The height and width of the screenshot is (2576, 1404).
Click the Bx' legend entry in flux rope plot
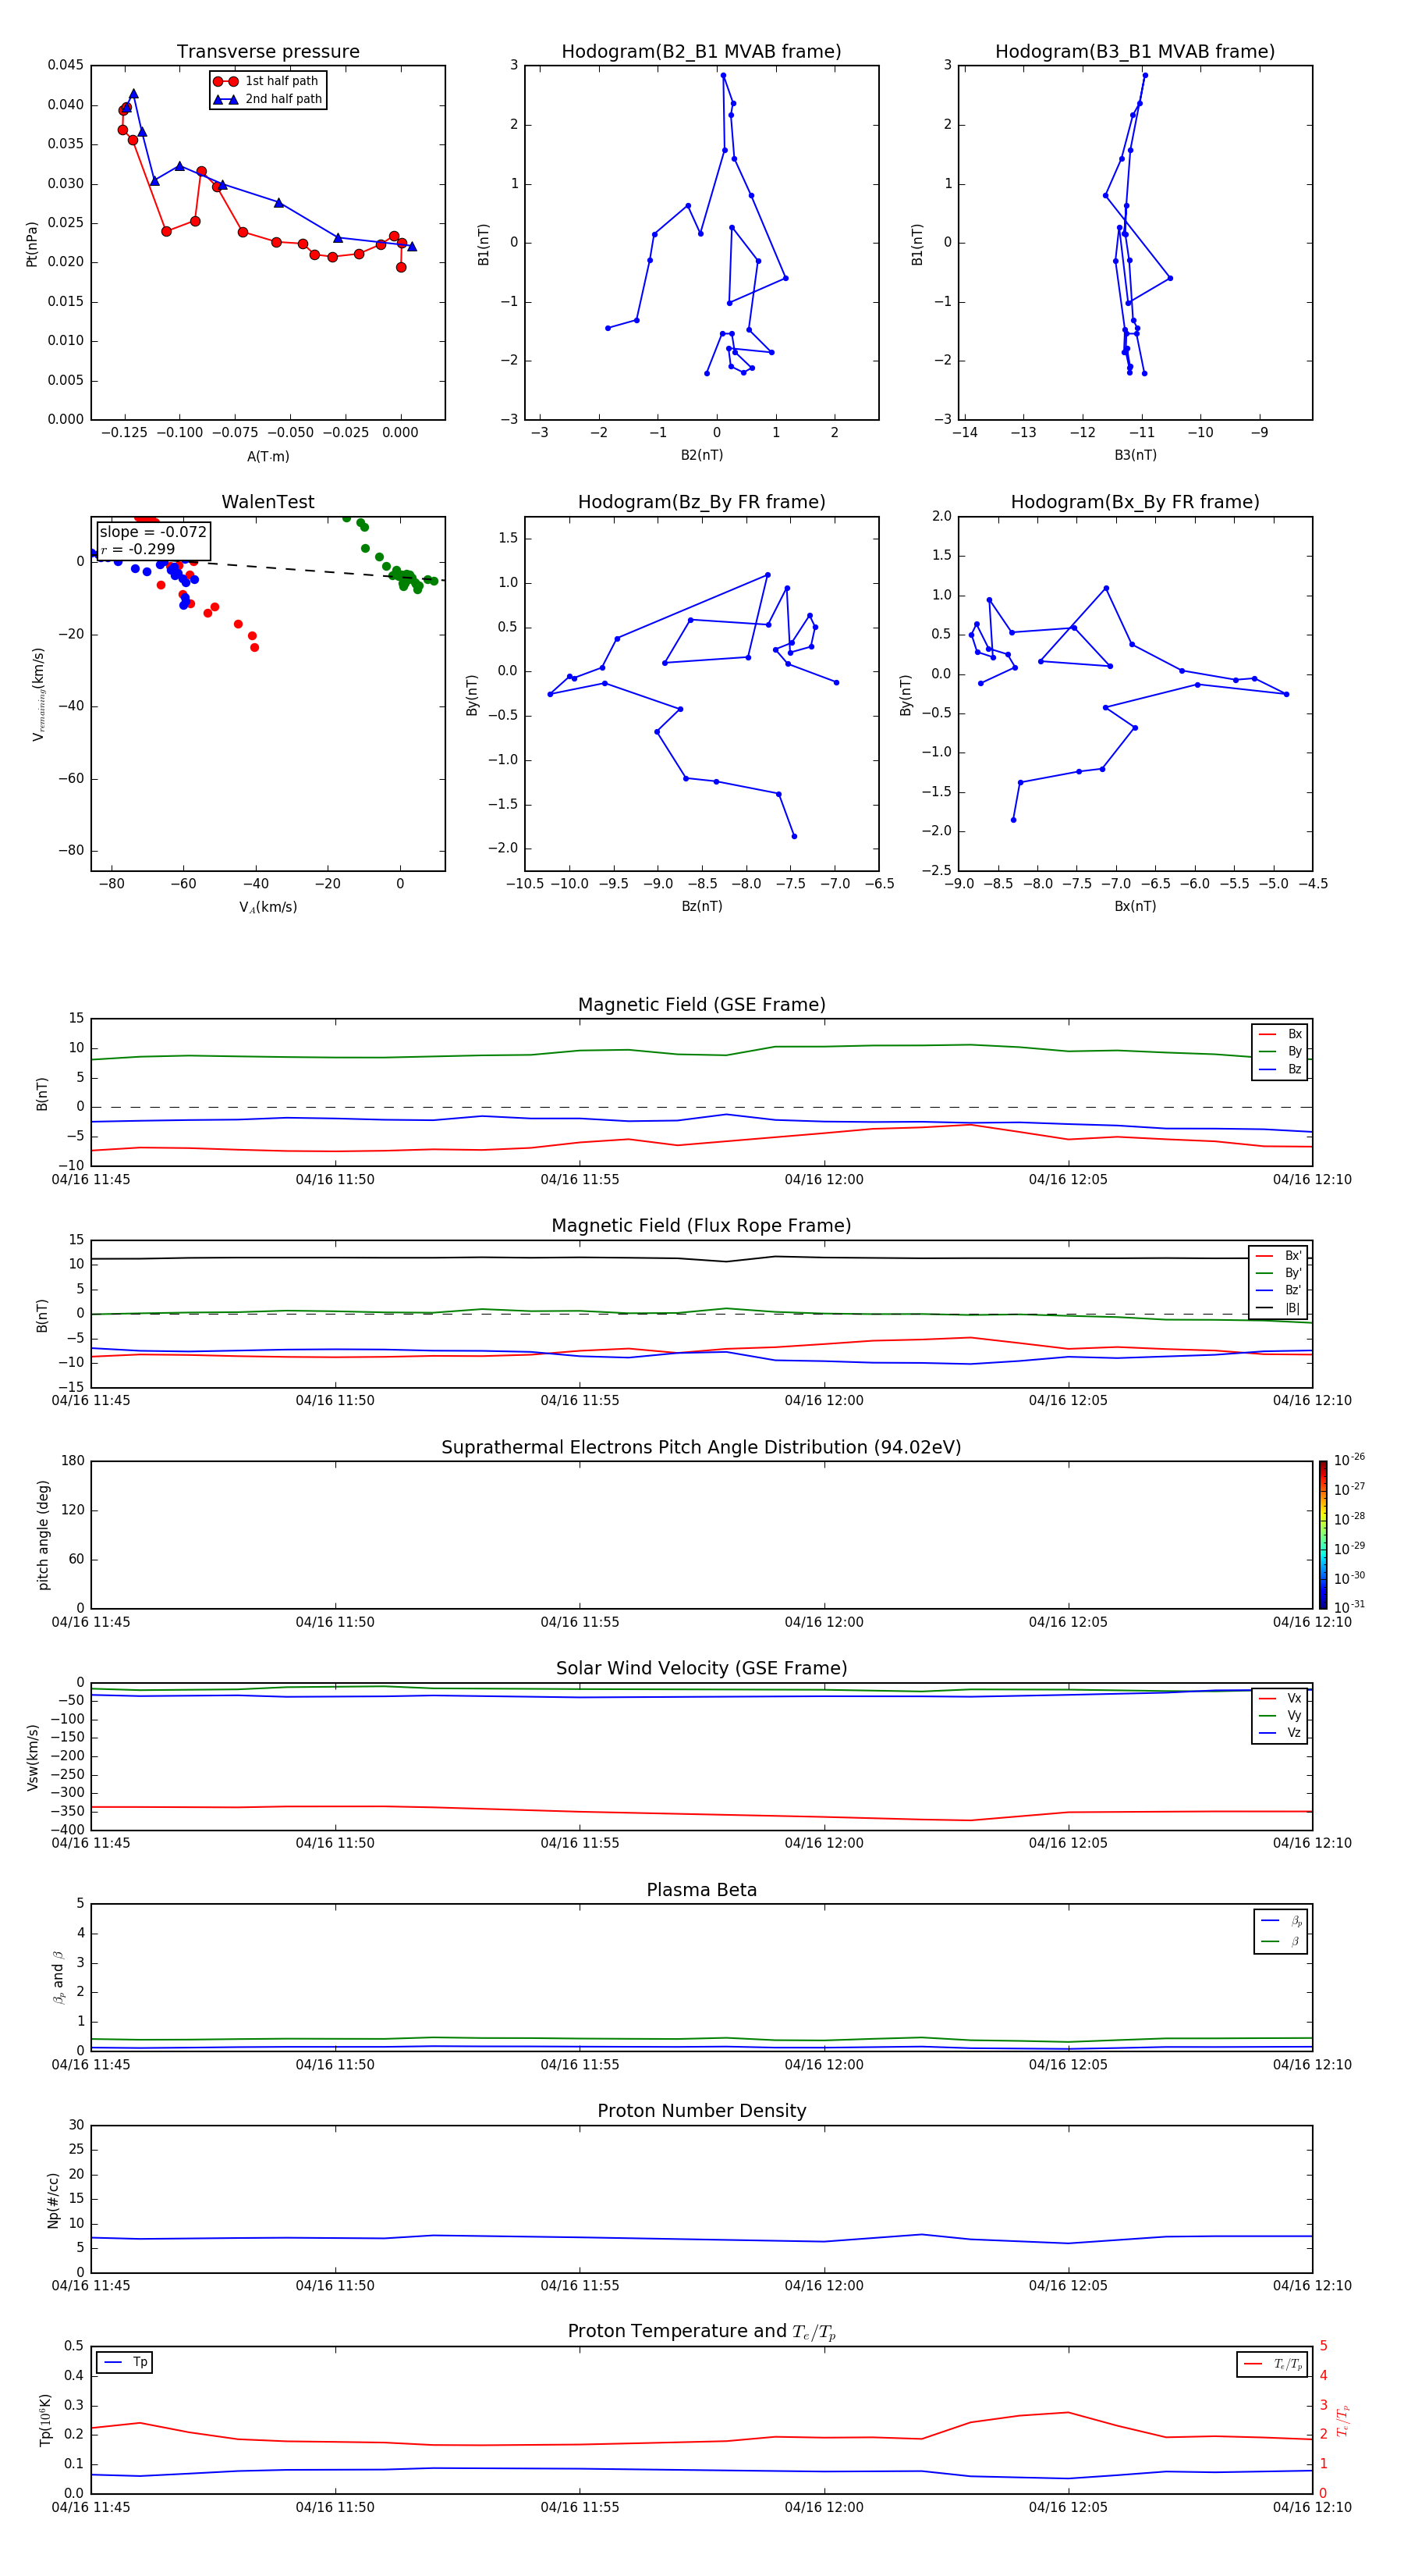[x=1278, y=1256]
